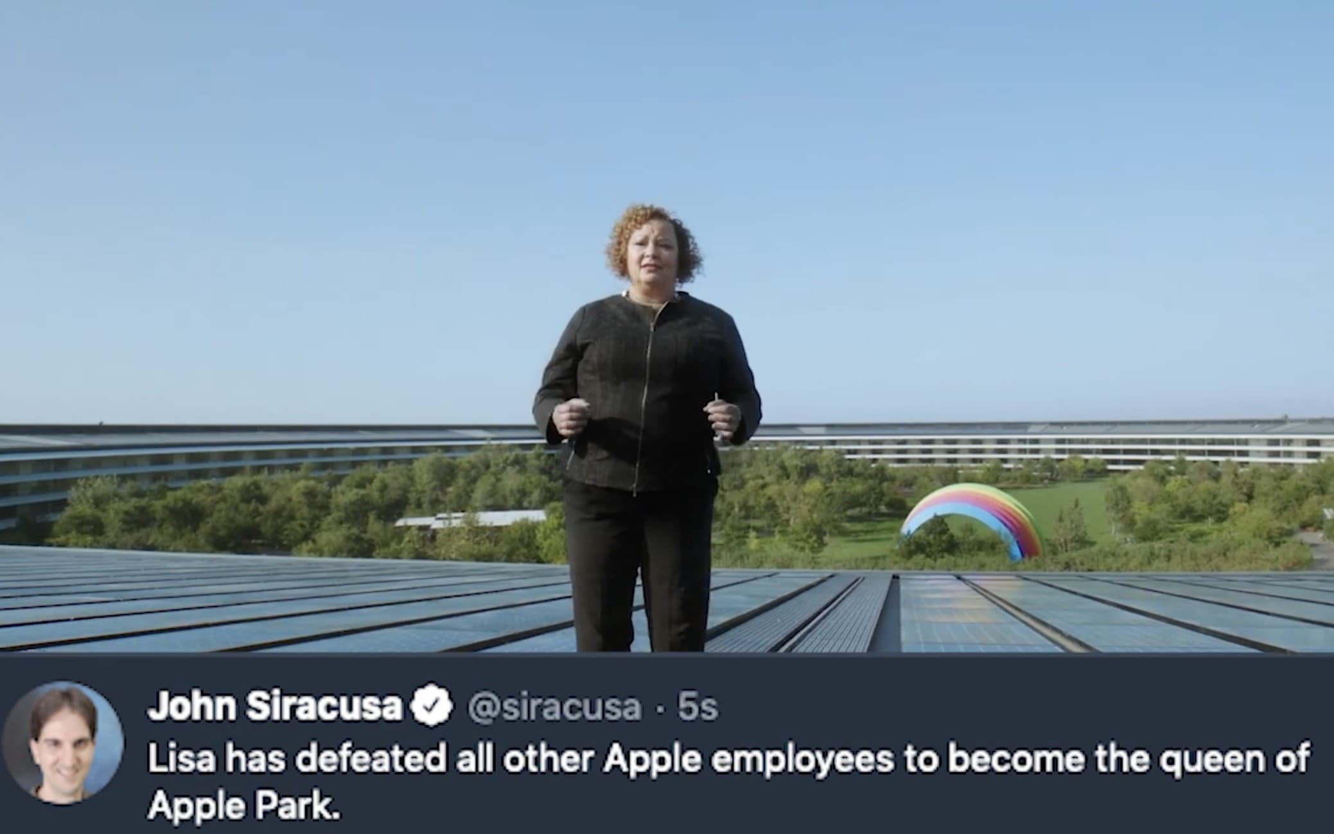Click the words Apple Park. on the tweet's second line
Screen dimensions: 1334x834
pyautogui.click(x=244, y=806)
